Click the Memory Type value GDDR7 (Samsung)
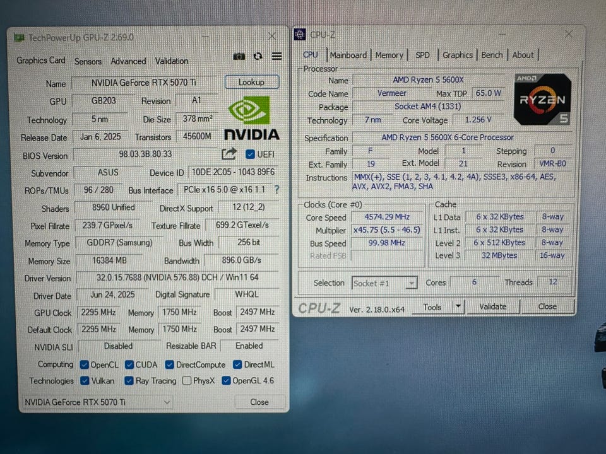The image size is (606, 454). tap(119, 243)
